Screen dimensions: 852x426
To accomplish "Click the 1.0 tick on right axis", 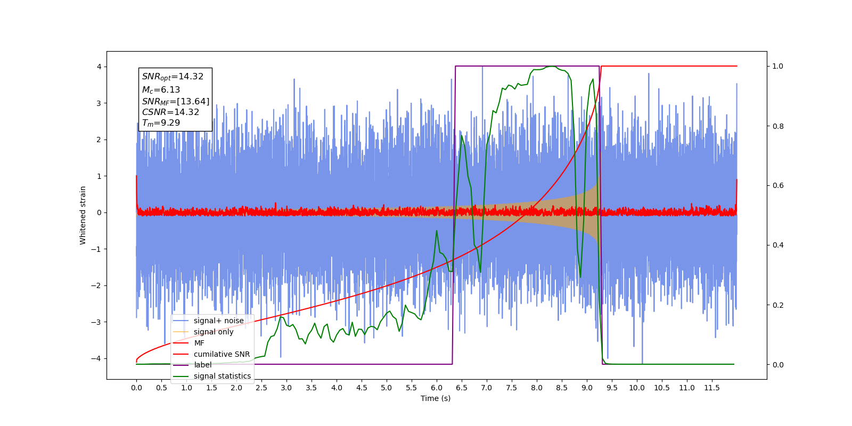I will pos(778,67).
